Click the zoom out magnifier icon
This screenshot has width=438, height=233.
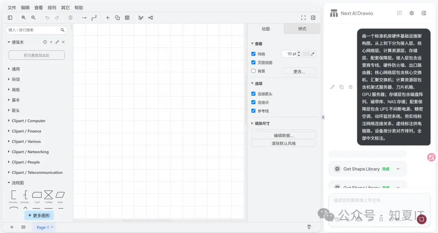pos(33,17)
